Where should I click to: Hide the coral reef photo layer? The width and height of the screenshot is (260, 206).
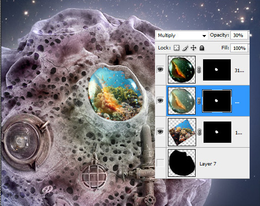pos(160,132)
